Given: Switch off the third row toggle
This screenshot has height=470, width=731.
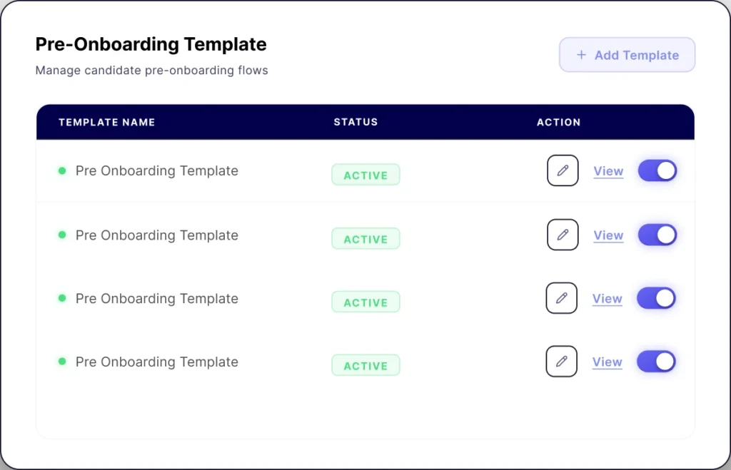Looking at the screenshot, I should click(655, 298).
